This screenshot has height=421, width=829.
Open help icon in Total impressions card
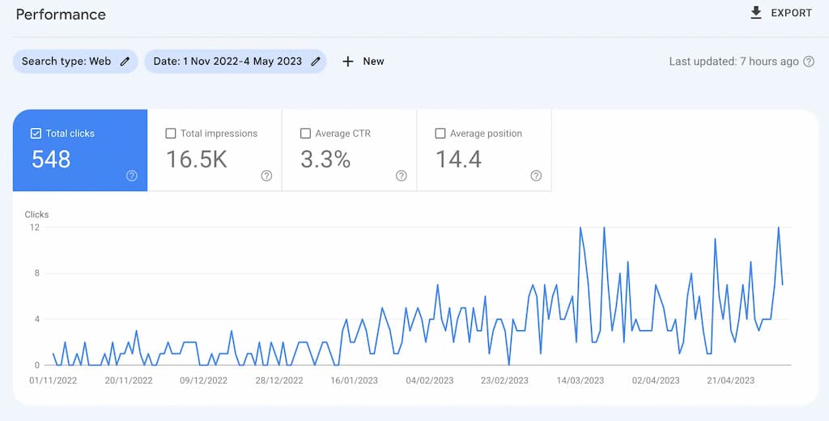click(266, 176)
